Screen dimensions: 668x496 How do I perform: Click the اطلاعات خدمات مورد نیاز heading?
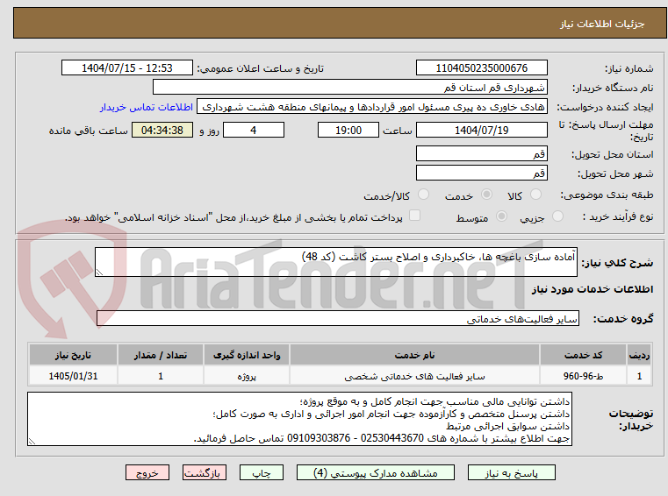pyautogui.click(x=593, y=289)
